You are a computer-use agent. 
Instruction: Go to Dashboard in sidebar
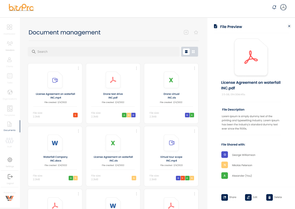click(x=9, y=29)
